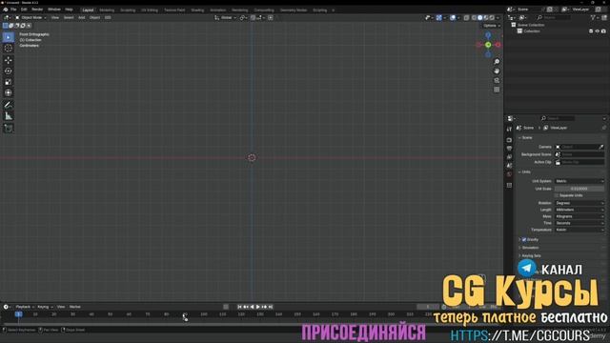Select the Select Box tool
The height and width of the screenshot is (343, 610).
[x=9, y=37]
